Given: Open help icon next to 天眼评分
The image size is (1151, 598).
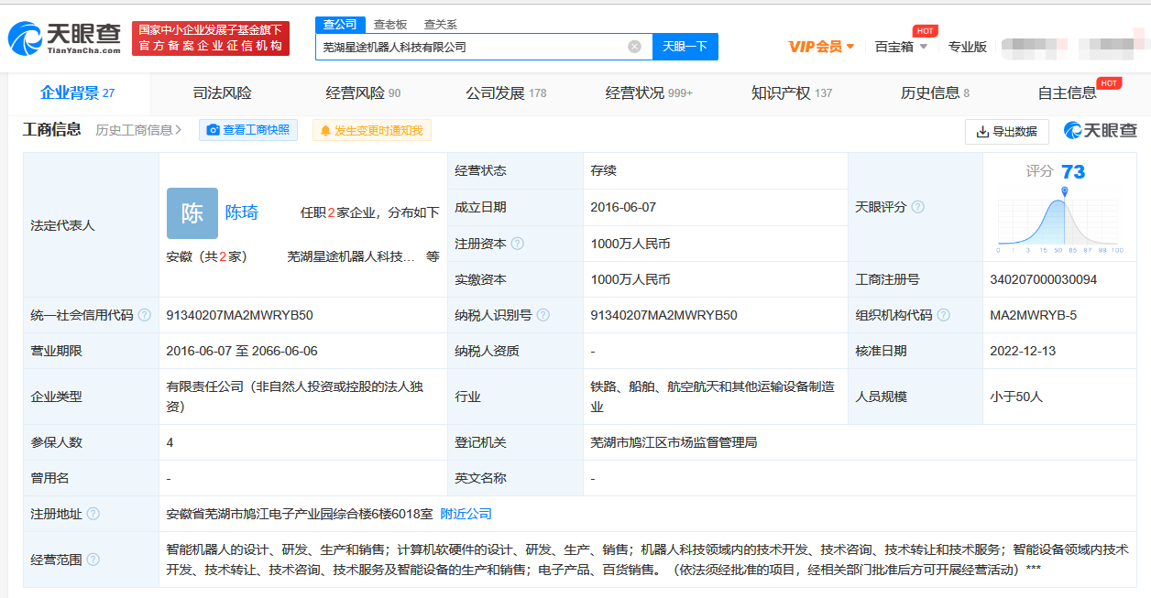Looking at the screenshot, I should (918, 207).
